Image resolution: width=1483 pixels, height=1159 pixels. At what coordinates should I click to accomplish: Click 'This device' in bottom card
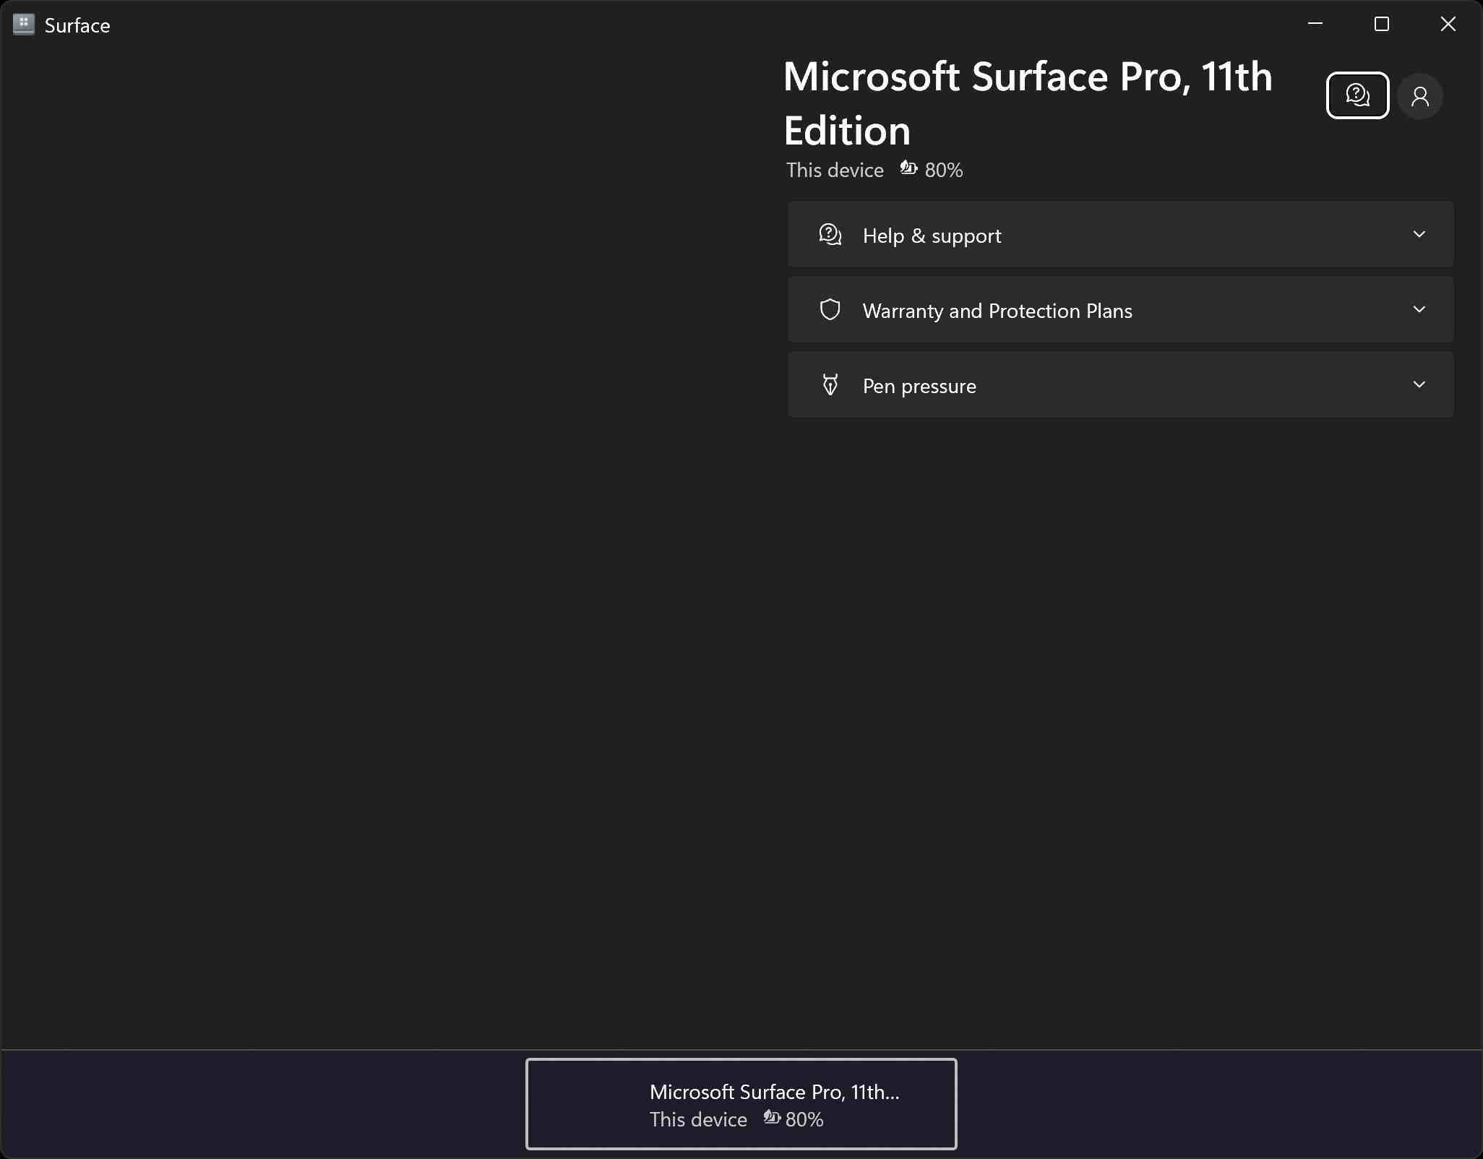coord(698,1119)
